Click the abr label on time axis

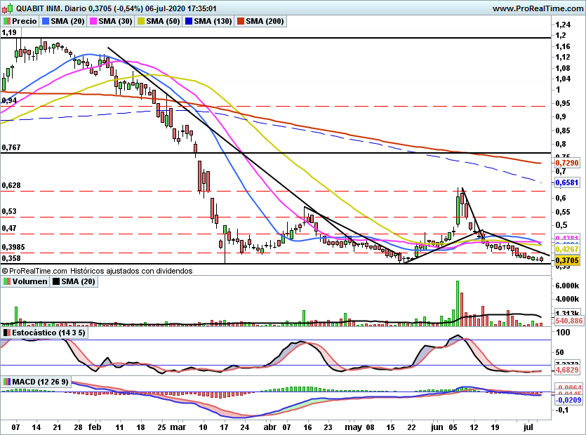(269, 427)
